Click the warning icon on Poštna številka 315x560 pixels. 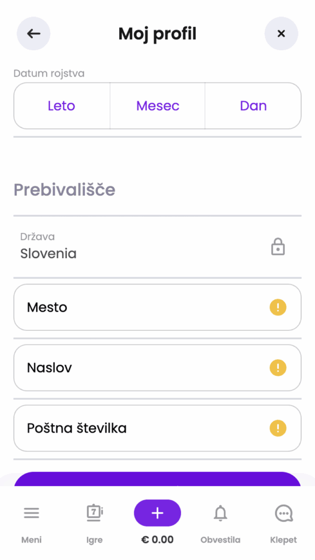pos(278,428)
